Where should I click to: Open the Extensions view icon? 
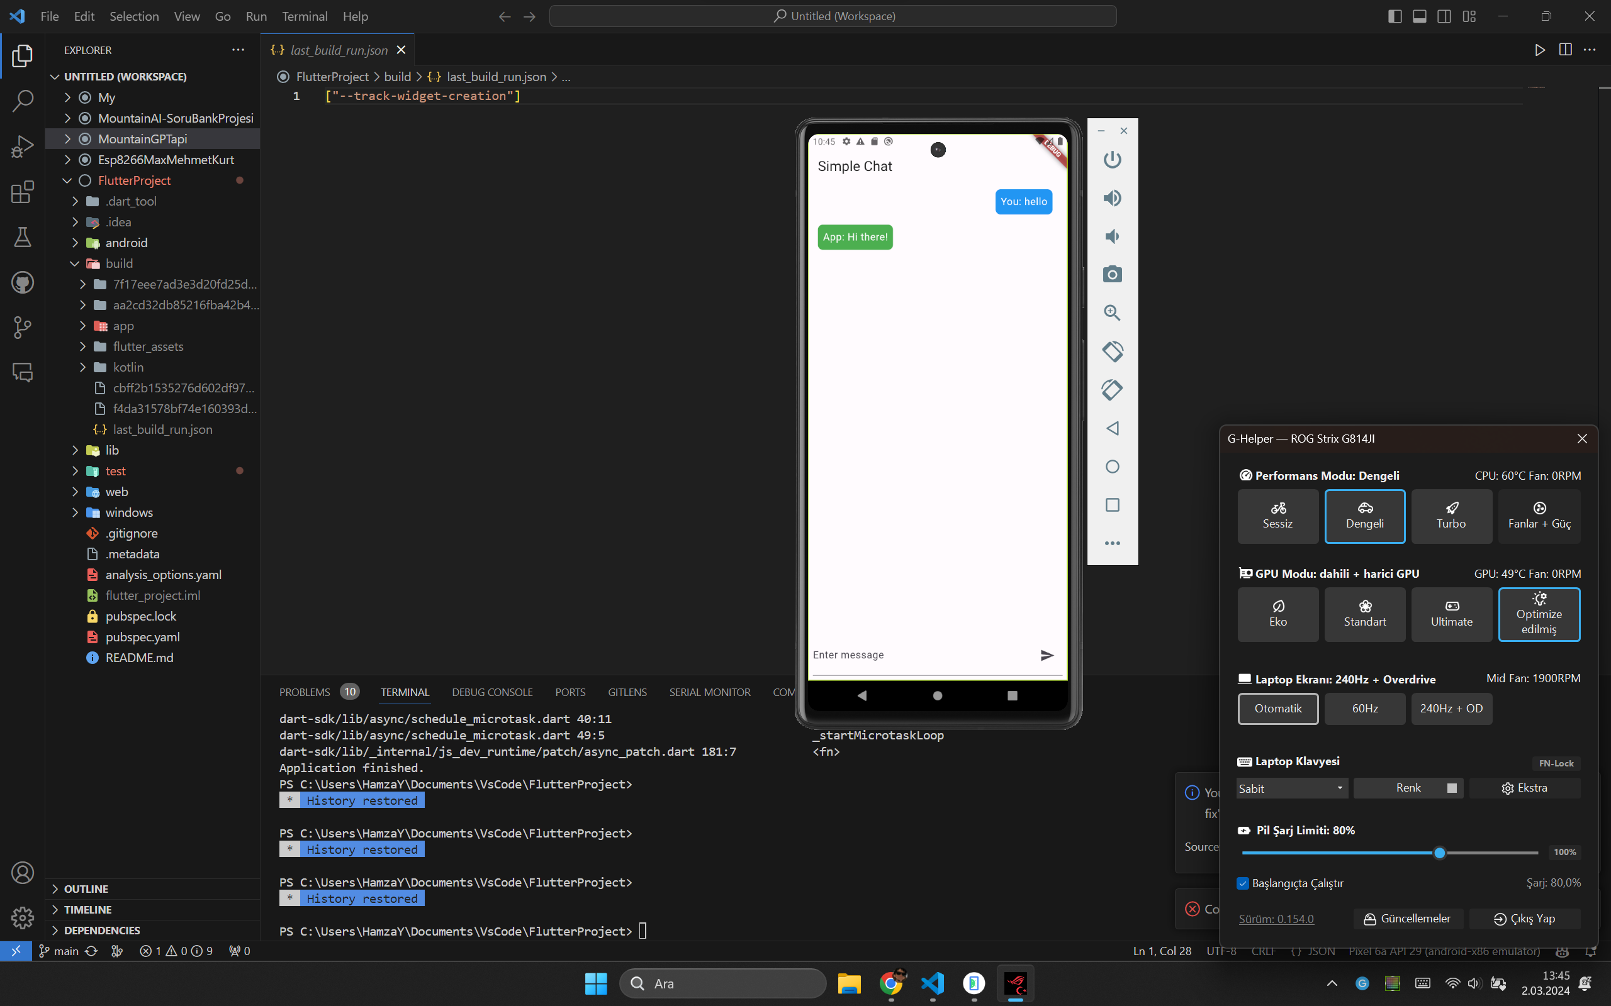(23, 192)
